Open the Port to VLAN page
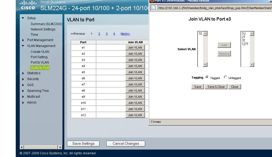This screenshot has width=272, height=157. tap(40, 62)
